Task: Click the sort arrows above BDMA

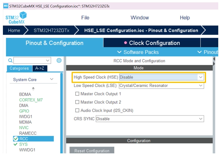Action: tap(33, 89)
